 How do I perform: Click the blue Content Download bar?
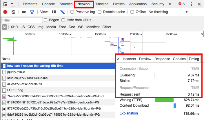pyautogui.click(x=175, y=105)
